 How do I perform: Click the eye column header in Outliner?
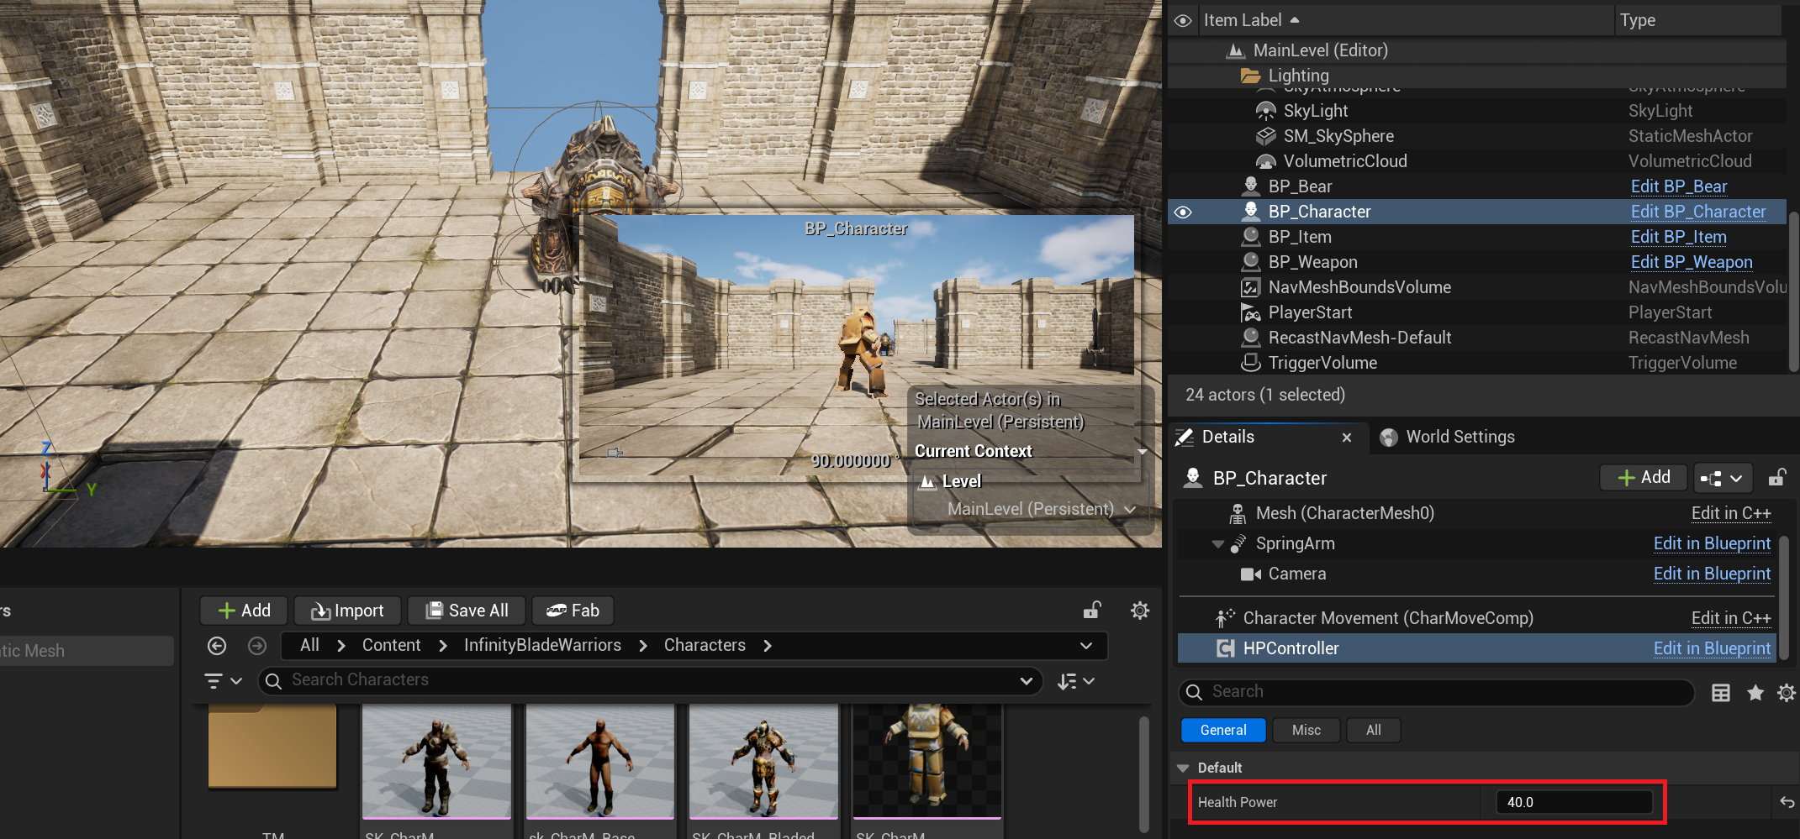[x=1183, y=20]
